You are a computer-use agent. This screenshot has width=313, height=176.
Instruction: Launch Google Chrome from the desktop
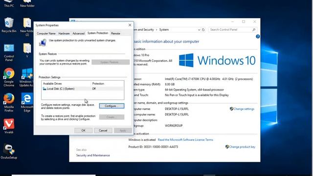coord(9,77)
